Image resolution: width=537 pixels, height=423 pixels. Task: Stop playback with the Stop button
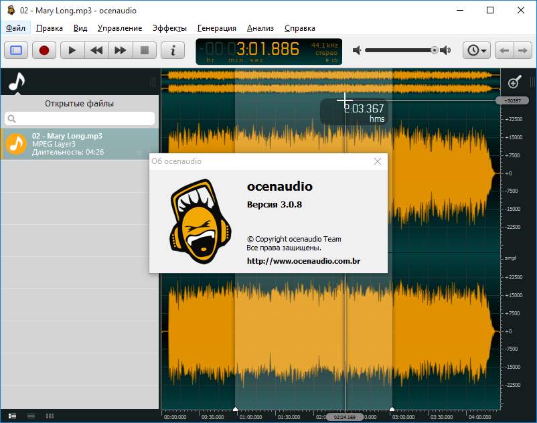click(145, 50)
